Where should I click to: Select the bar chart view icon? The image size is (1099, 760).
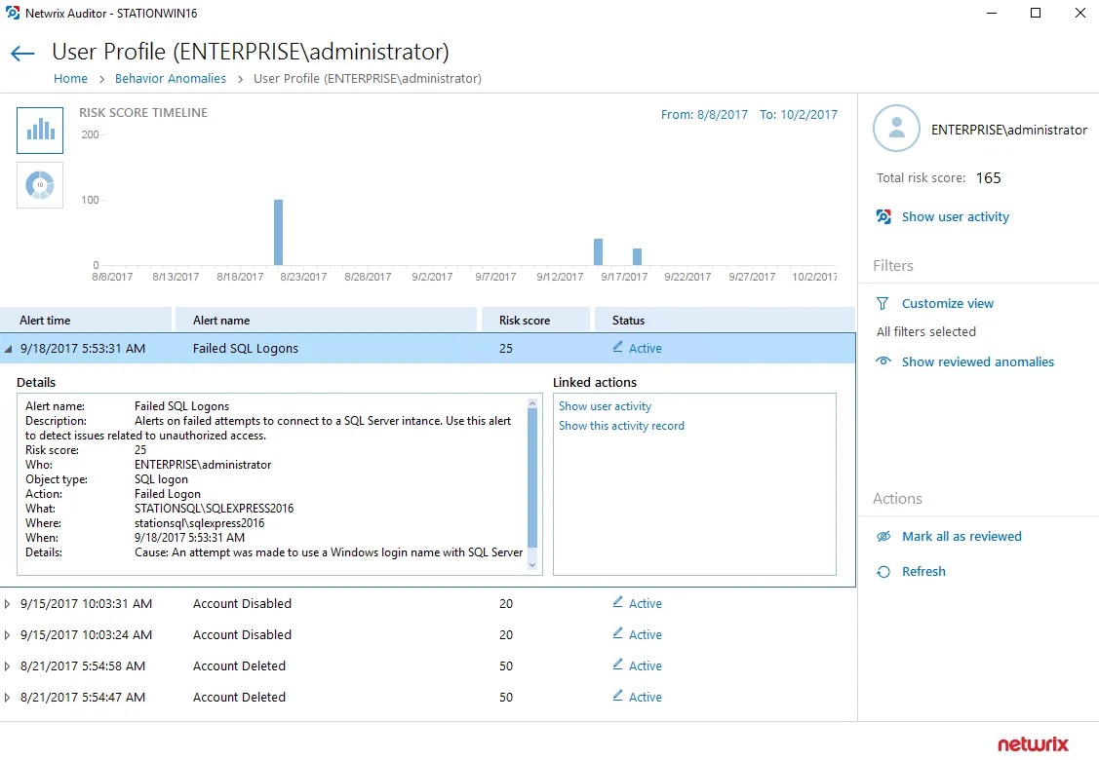(40, 131)
